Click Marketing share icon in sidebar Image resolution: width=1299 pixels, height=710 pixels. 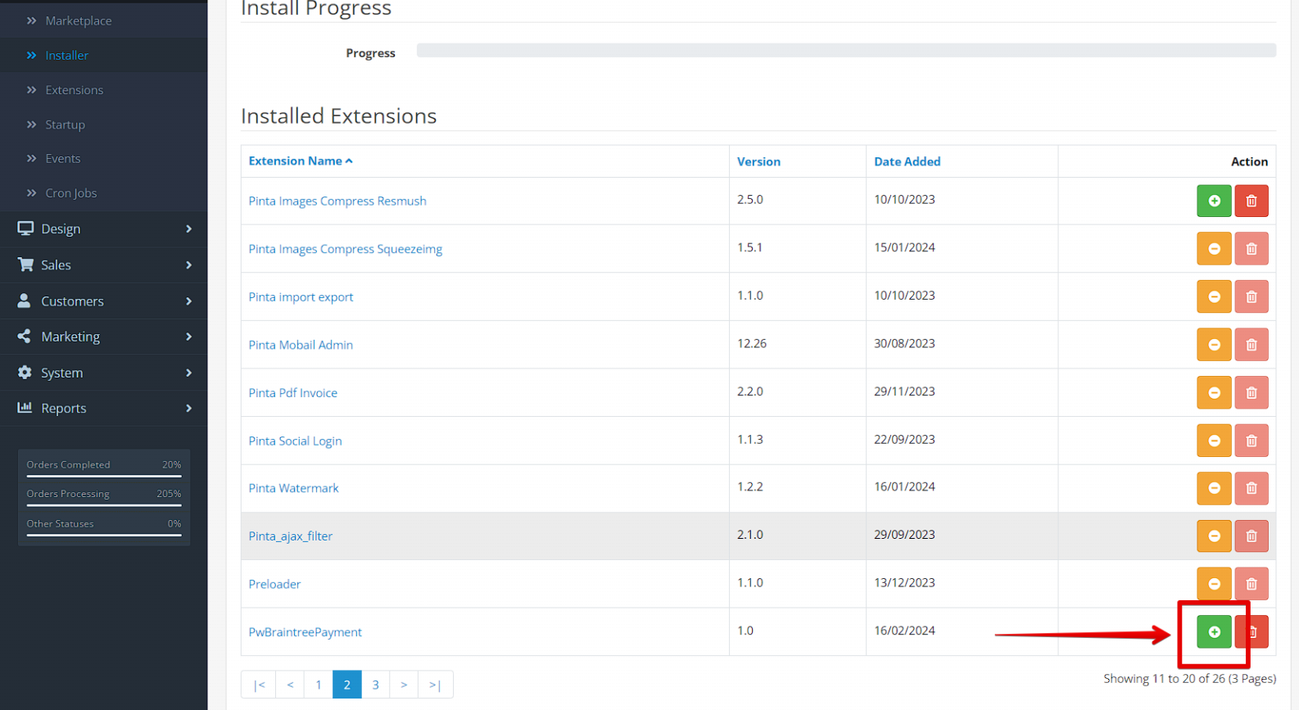tap(25, 336)
